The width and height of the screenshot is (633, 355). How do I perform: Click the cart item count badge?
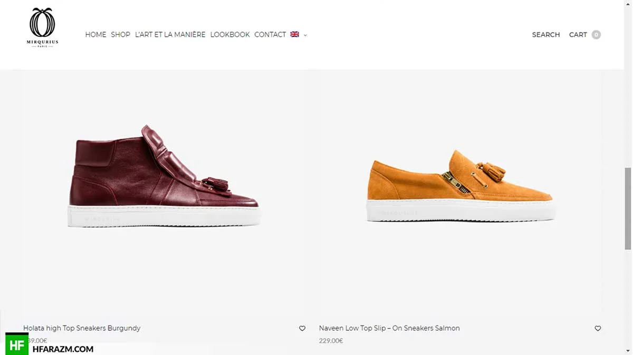point(596,35)
